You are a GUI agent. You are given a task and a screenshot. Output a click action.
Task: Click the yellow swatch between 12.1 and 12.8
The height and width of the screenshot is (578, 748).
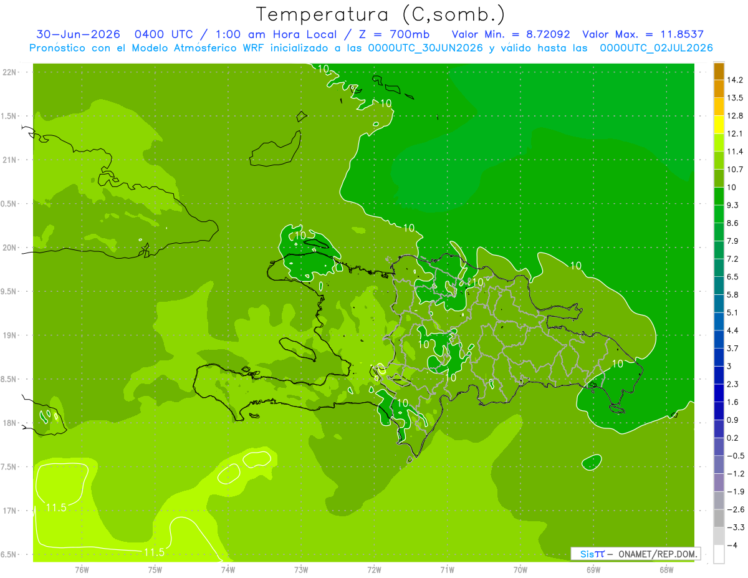coord(719,125)
